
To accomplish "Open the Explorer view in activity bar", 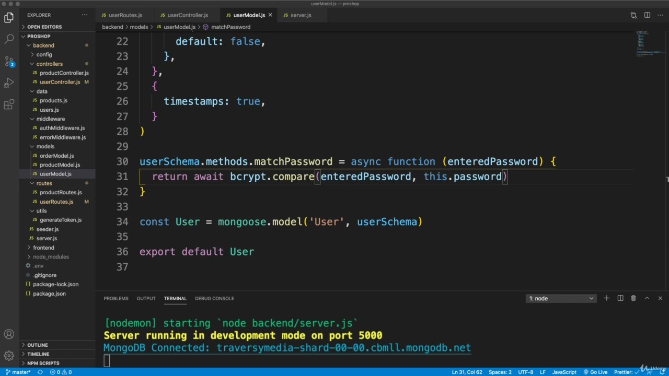I will [x=9, y=17].
